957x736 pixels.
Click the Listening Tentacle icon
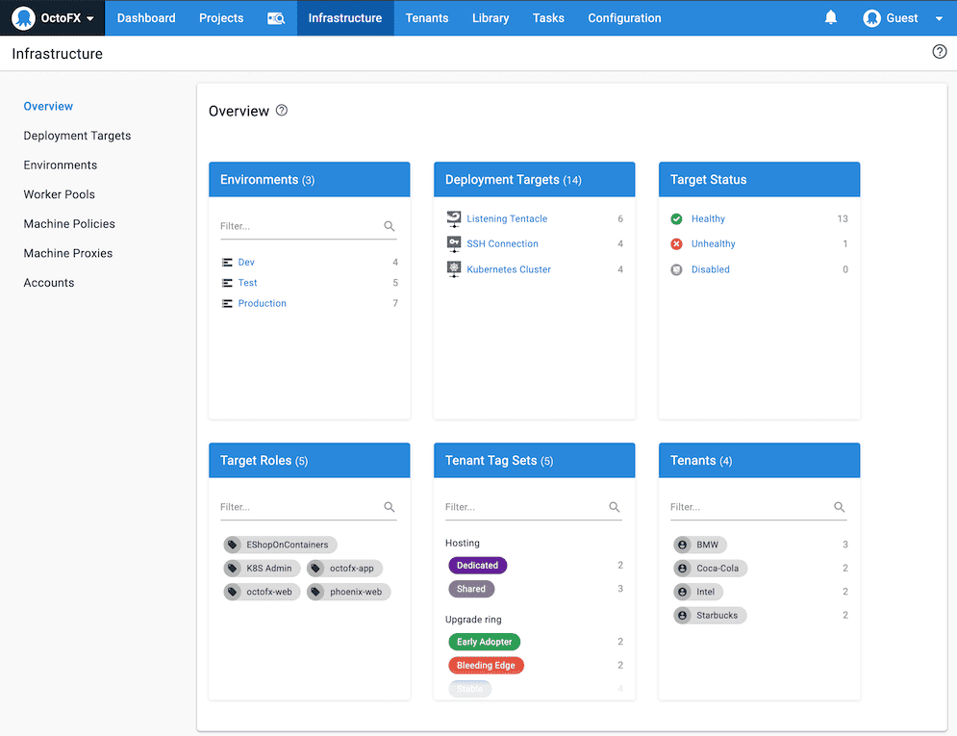(454, 219)
